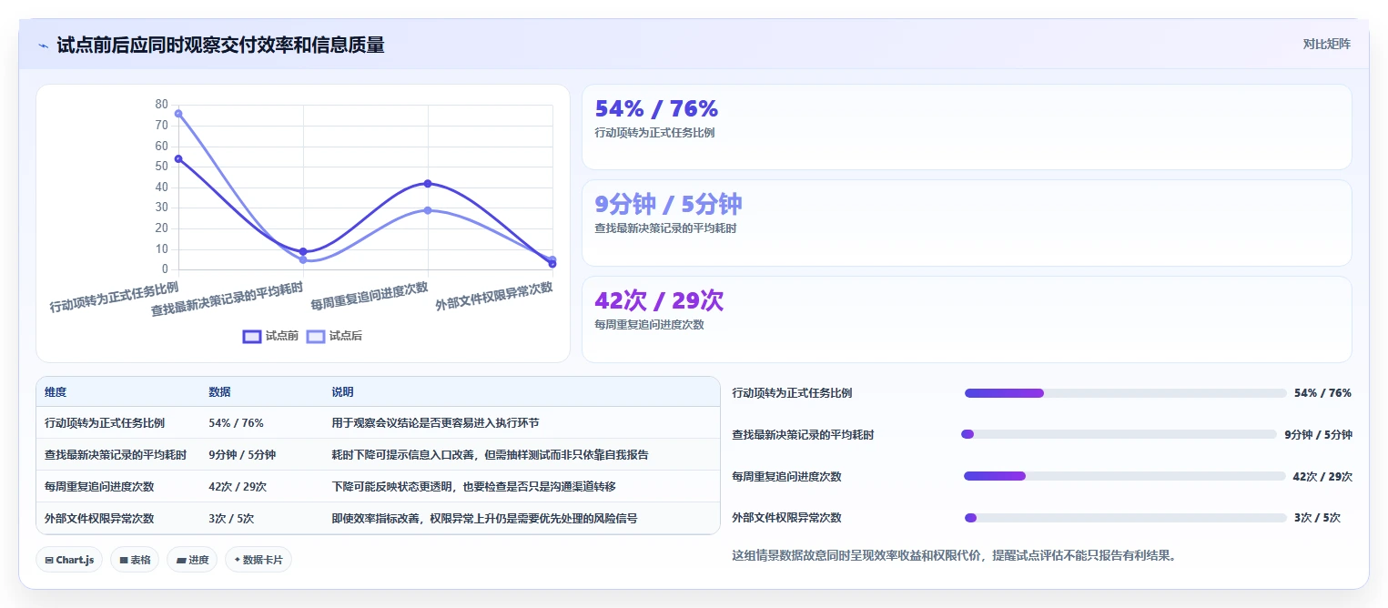Click the lightning icon beside the header title
The width and height of the screenshot is (1388, 608).
point(44,46)
